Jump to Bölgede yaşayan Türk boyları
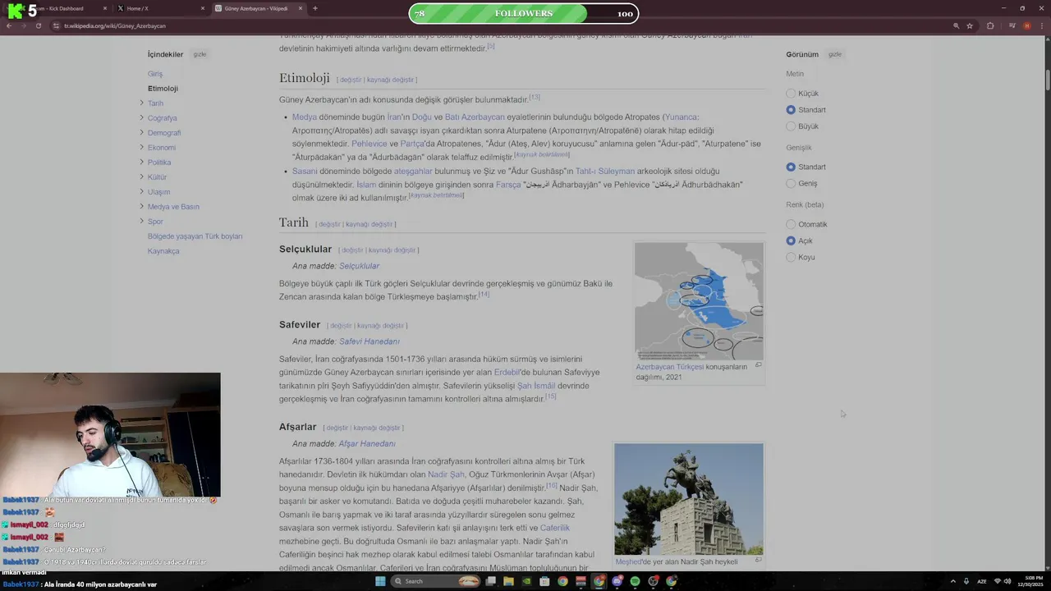1051x591 pixels. (x=195, y=236)
